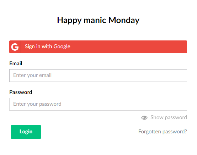Click the Sign in with Google button

[x=98, y=47]
